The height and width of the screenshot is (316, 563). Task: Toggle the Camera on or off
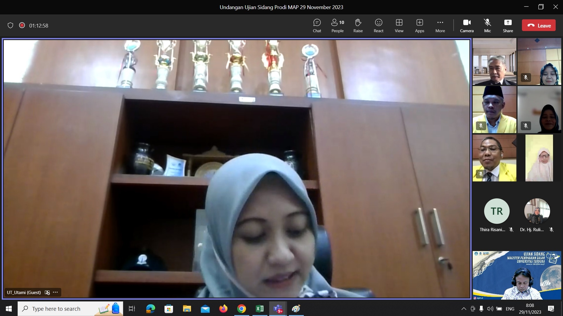pyautogui.click(x=467, y=25)
